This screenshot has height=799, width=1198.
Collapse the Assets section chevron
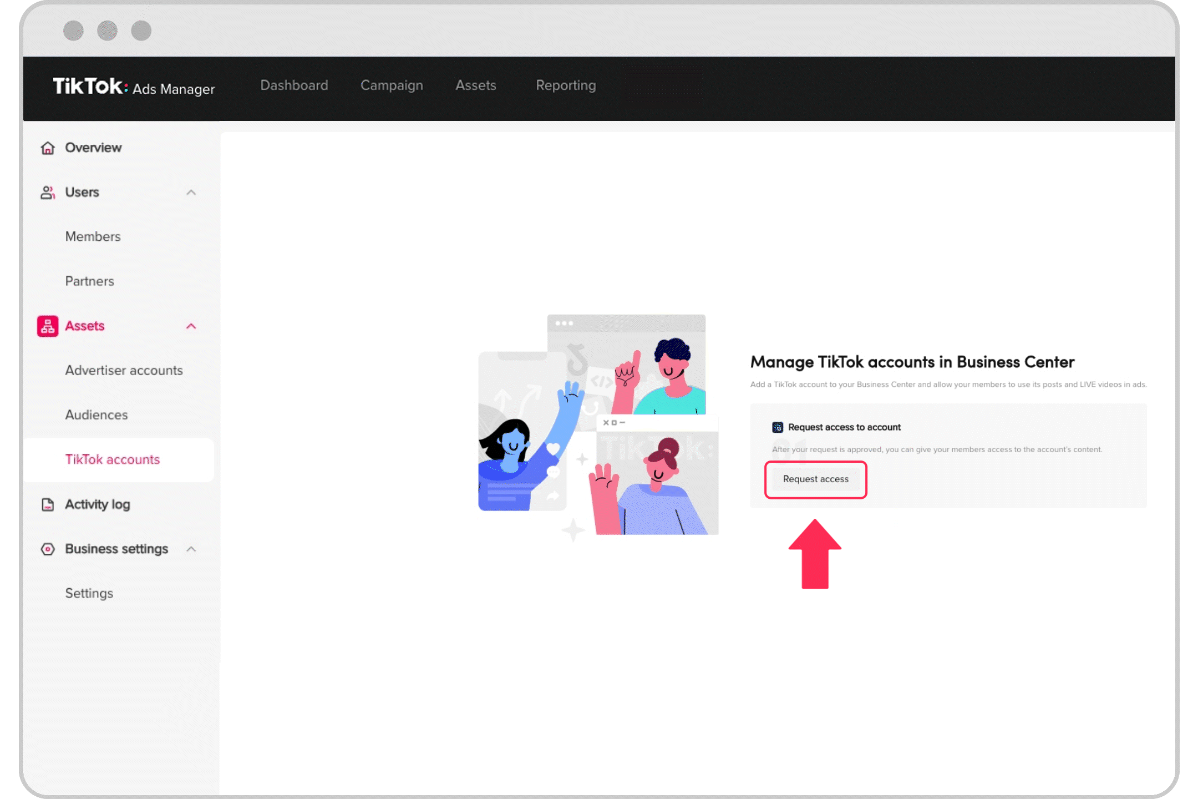pyautogui.click(x=191, y=326)
